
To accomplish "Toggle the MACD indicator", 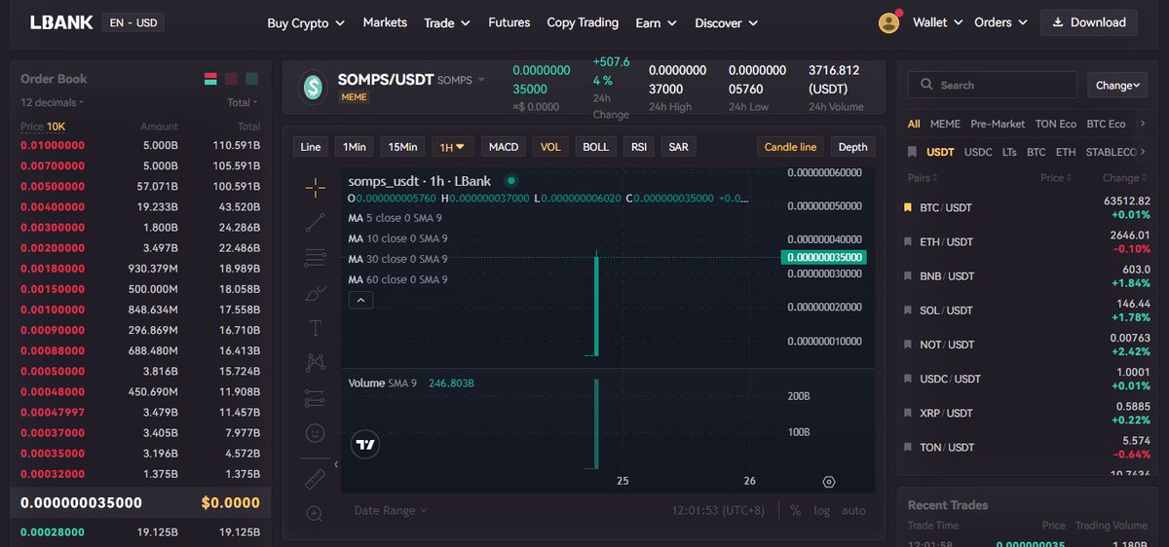I will [504, 147].
